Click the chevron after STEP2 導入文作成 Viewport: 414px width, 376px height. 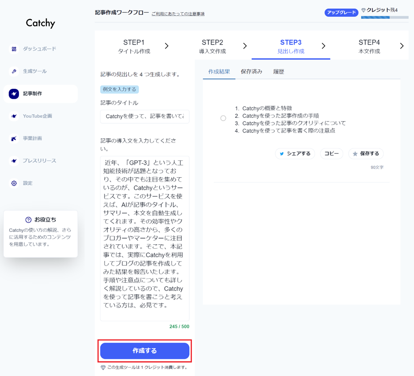point(245,46)
